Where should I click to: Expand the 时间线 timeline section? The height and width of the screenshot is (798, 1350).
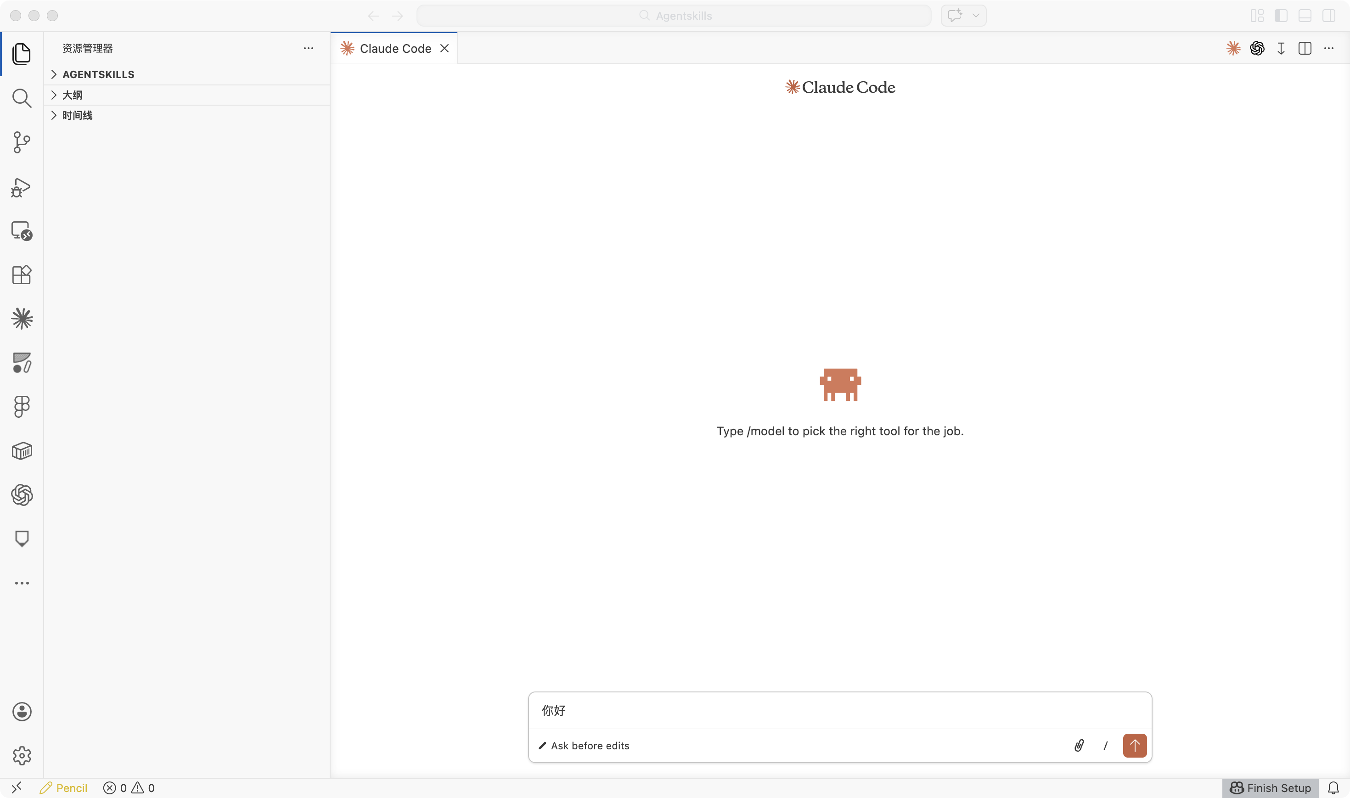(187, 115)
